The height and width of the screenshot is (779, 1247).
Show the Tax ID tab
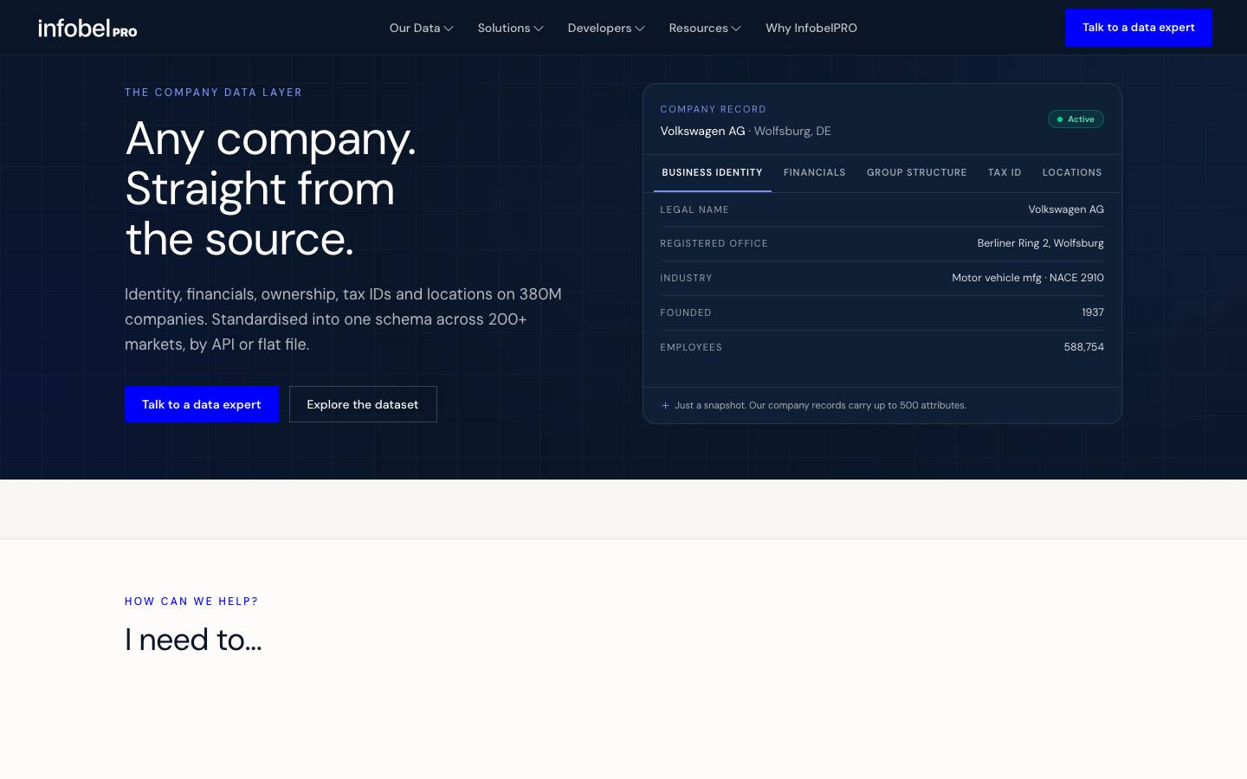1005,173
